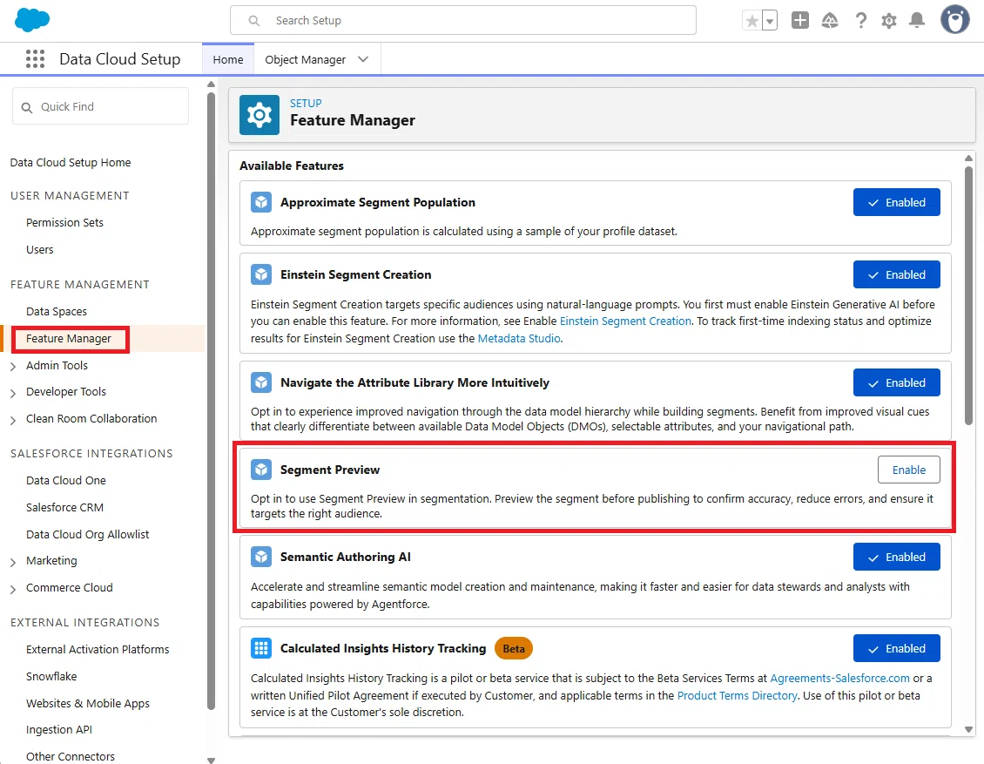Open Other Connectors in sidebar
This screenshot has height=764, width=984.
tap(71, 756)
